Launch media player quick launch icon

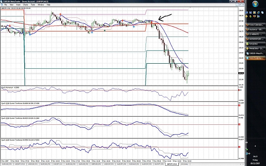tap(255, 12)
